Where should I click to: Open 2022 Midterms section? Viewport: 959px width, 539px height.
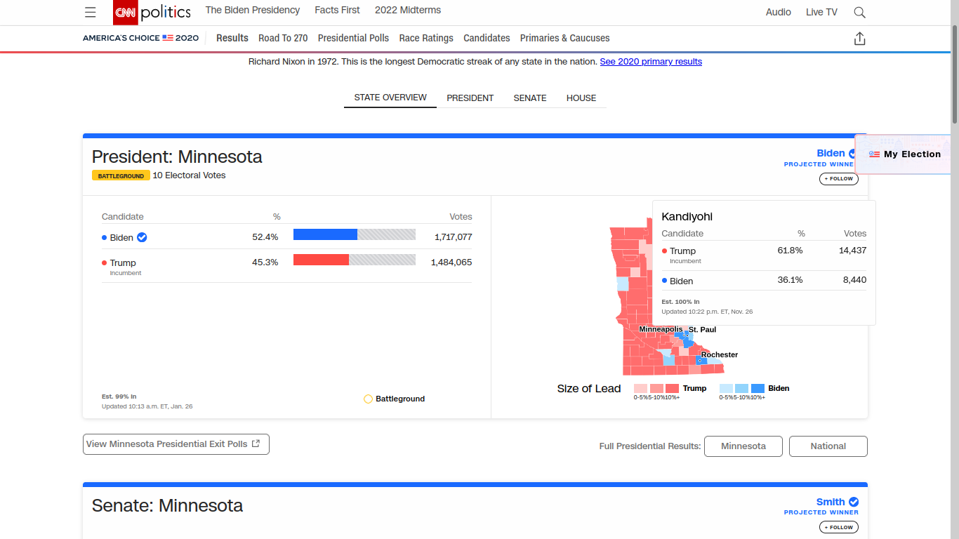coord(408,11)
